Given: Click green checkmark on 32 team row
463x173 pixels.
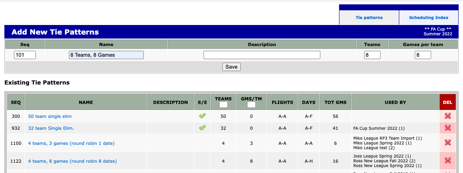Looking at the screenshot, I should (x=202, y=128).
